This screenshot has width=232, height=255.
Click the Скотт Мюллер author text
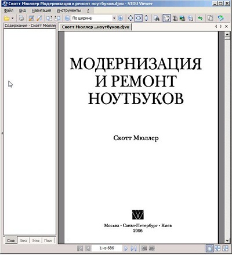(x=136, y=138)
